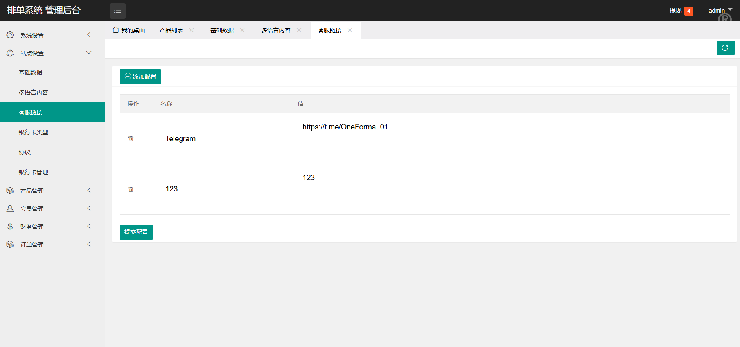Click the 提现 notification badge showing 4
The width and height of the screenshot is (740, 347).
(688, 11)
